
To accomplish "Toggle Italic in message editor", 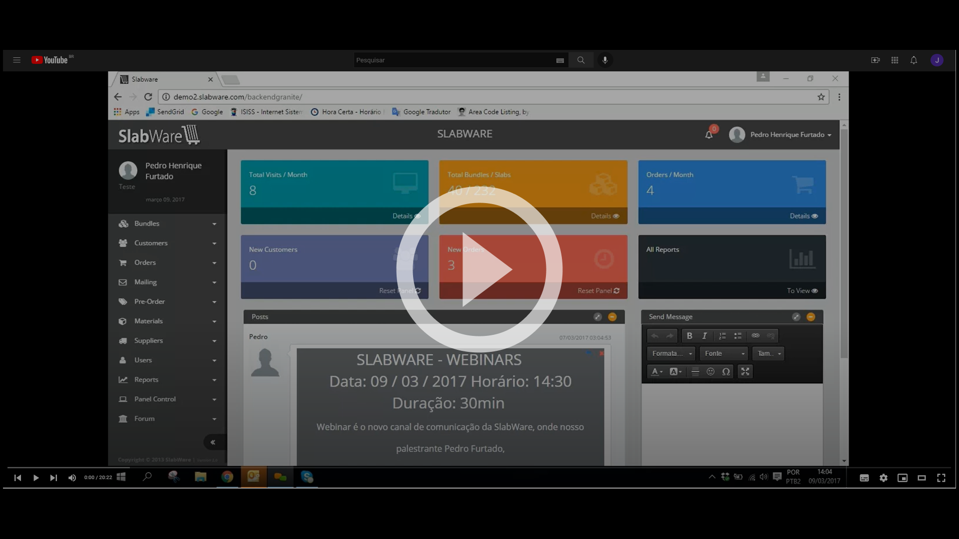I will 704,336.
